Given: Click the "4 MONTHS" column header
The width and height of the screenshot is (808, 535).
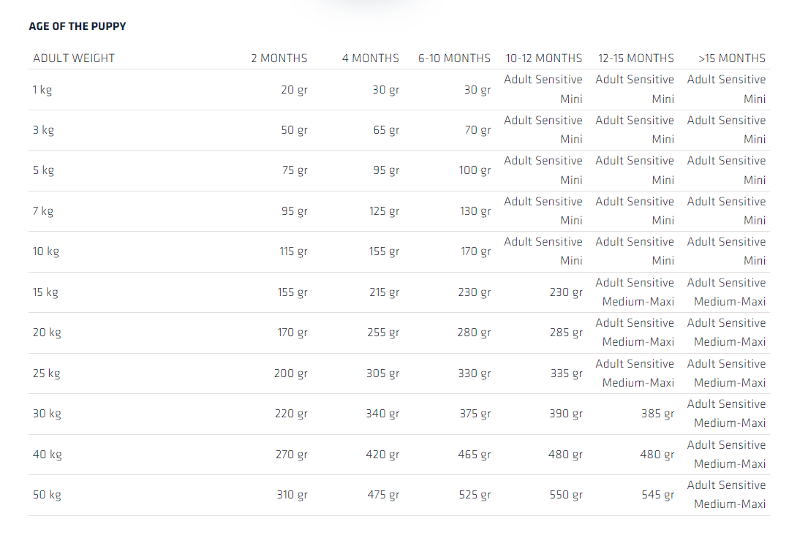Looking at the screenshot, I should tap(371, 58).
